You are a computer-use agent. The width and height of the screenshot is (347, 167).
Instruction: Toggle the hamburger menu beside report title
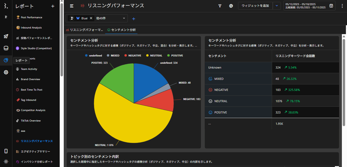72,6
